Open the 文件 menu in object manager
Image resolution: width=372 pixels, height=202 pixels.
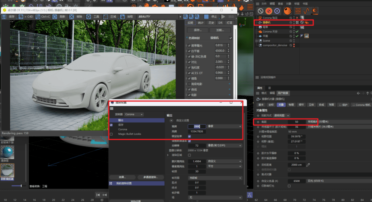tap(263, 4)
